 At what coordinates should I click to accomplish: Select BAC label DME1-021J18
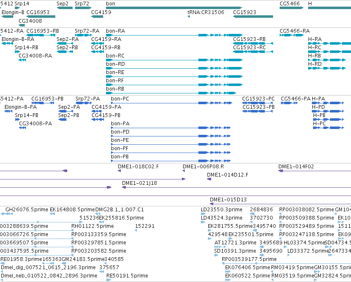point(140,183)
